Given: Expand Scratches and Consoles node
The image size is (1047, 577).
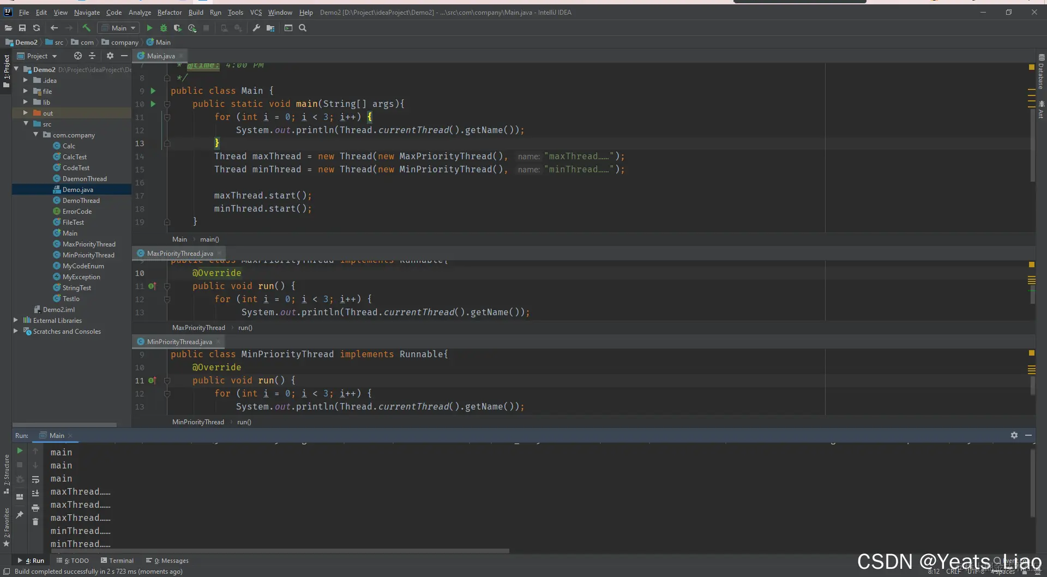Looking at the screenshot, I should [16, 331].
